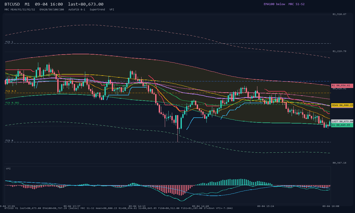The image size is (355, 213).
Task: Select the "EMA100 below MRC S1-S2" status label
Action: (x=284, y=4)
